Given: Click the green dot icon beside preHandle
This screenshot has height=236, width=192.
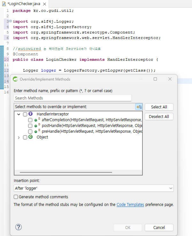Looking at the screenshot, I should coord(36,132).
